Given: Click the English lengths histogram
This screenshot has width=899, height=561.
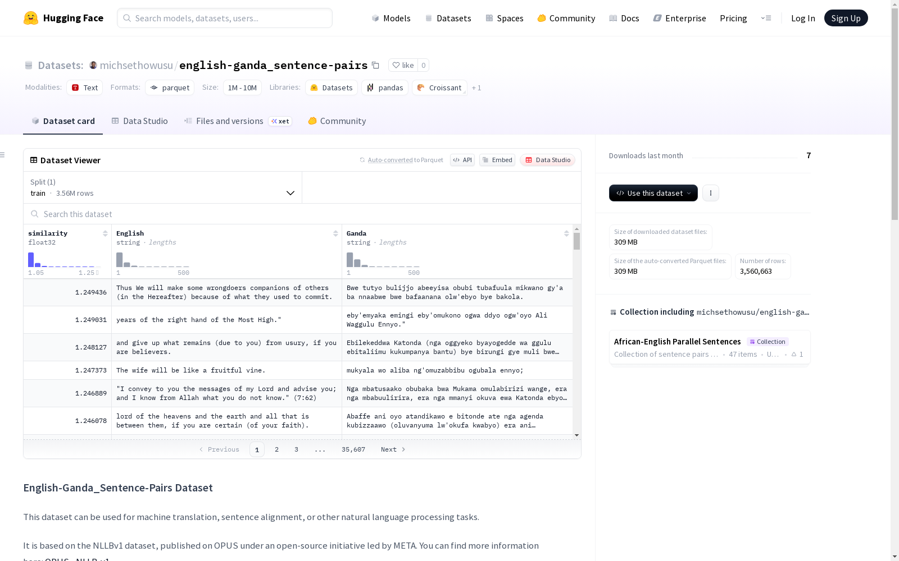Looking at the screenshot, I should click(x=152, y=260).
